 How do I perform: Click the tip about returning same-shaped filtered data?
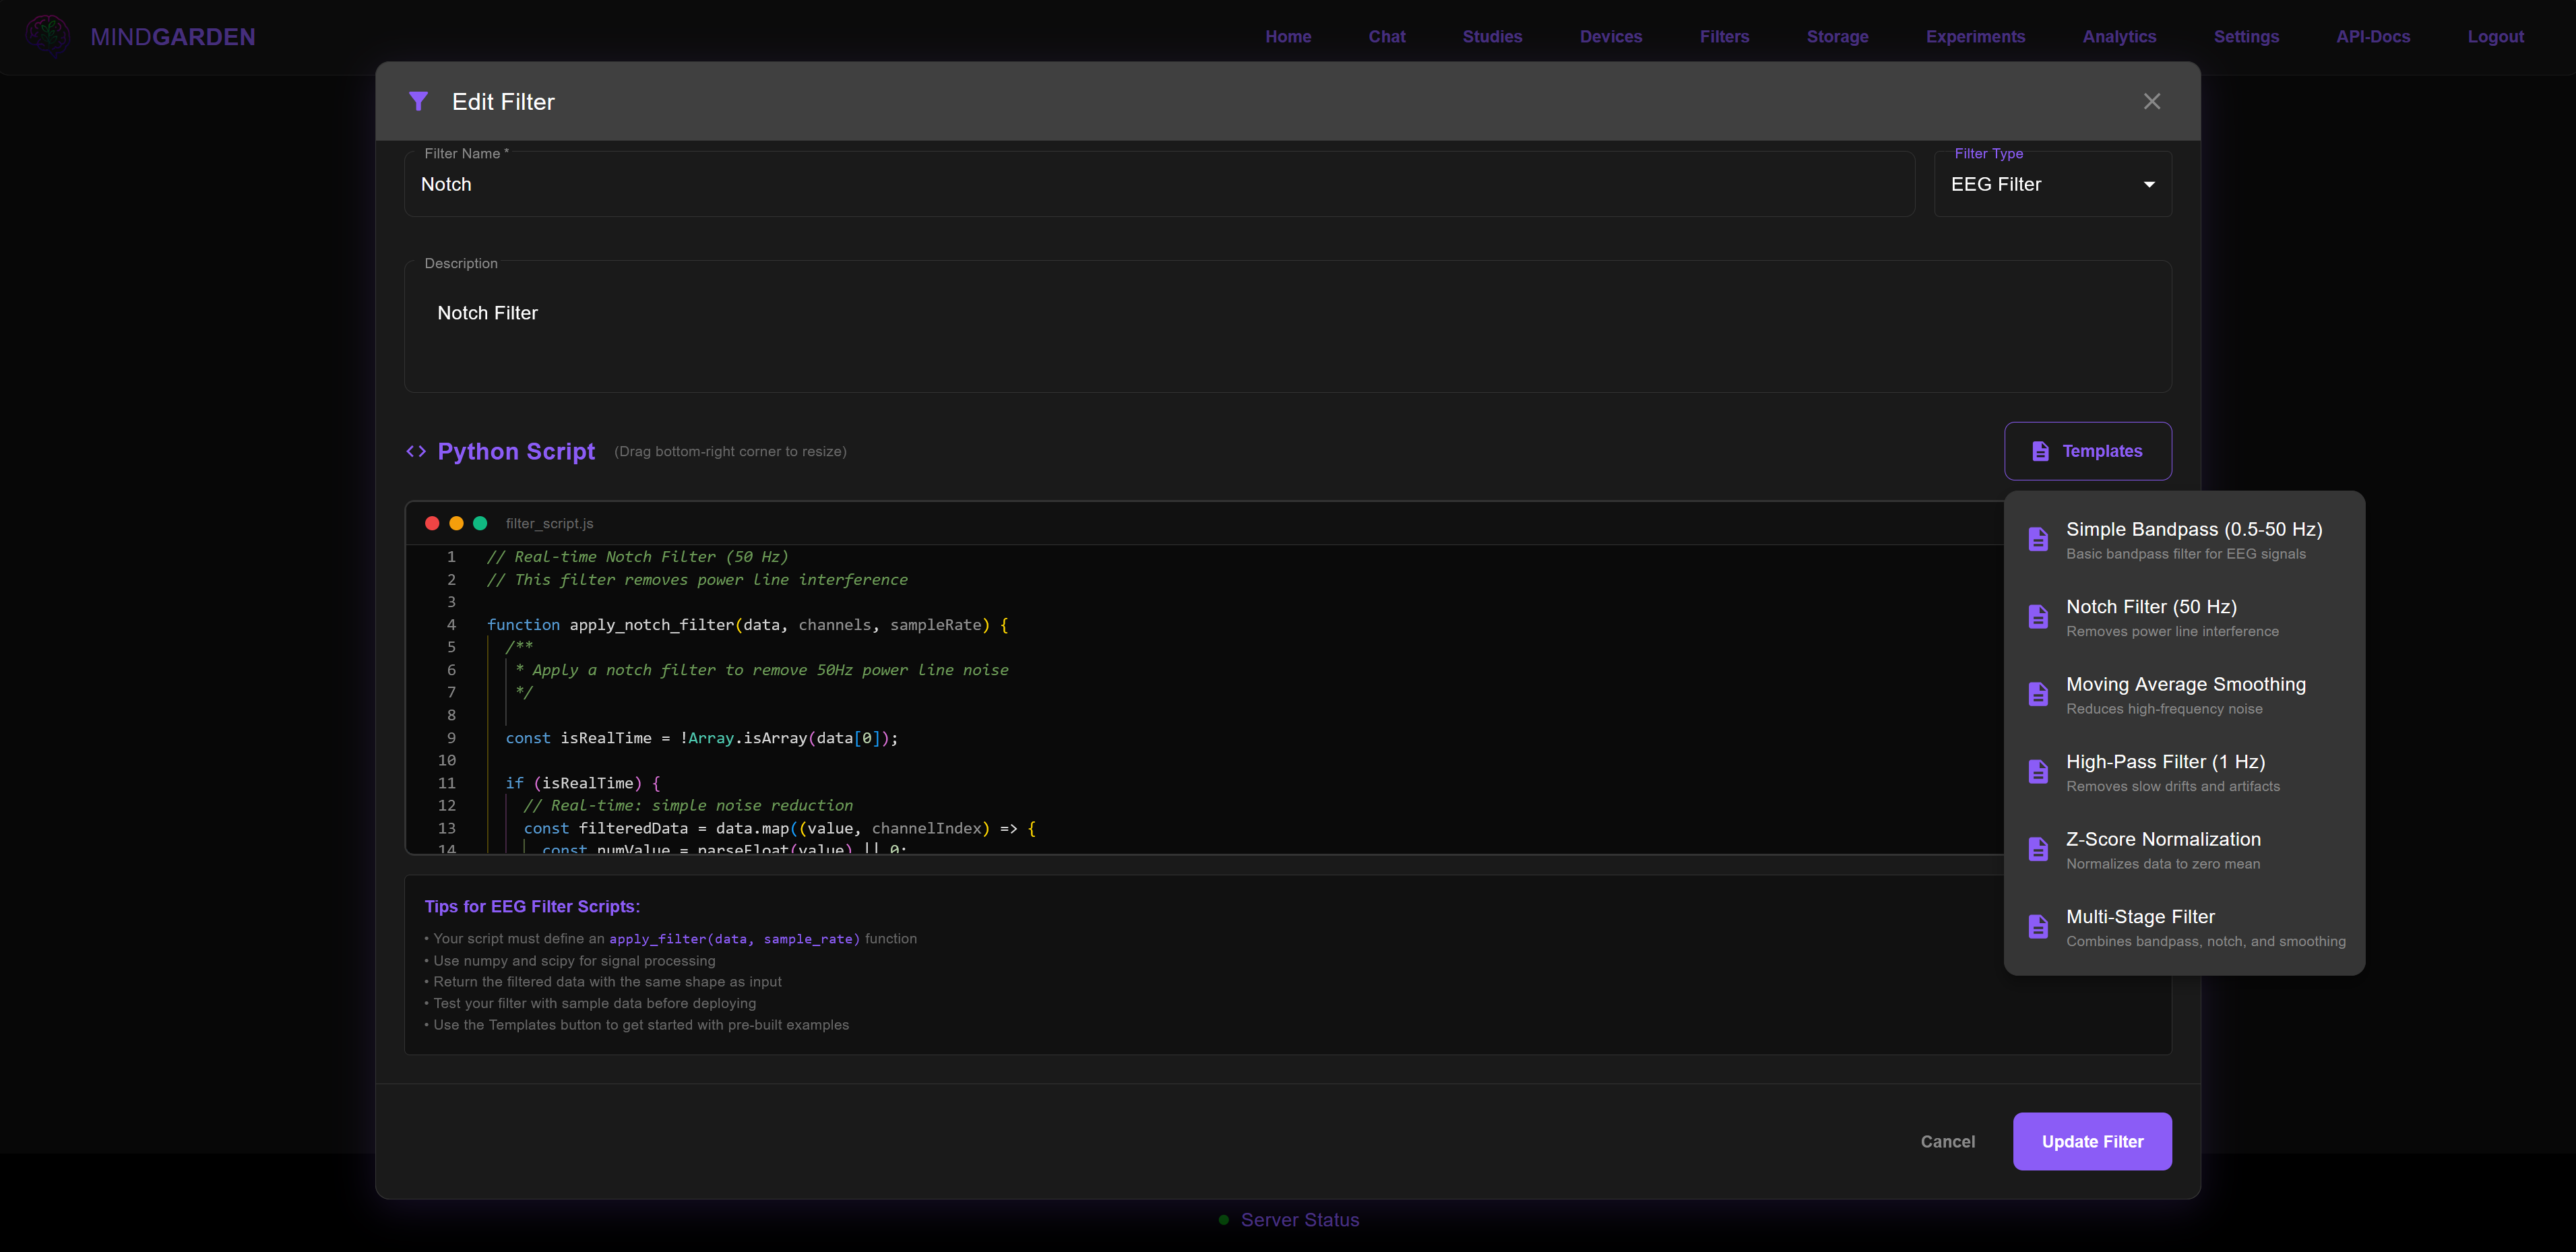(603, 982)
